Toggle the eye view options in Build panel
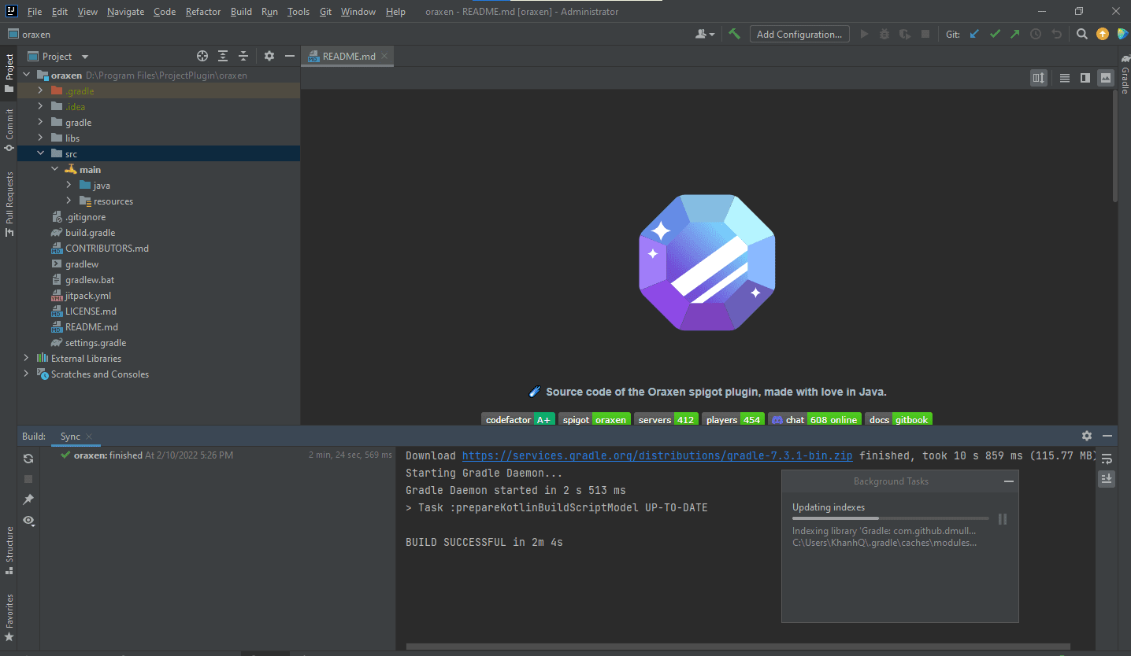Screen dimensions: 1131x656 (x=28, y=520)
